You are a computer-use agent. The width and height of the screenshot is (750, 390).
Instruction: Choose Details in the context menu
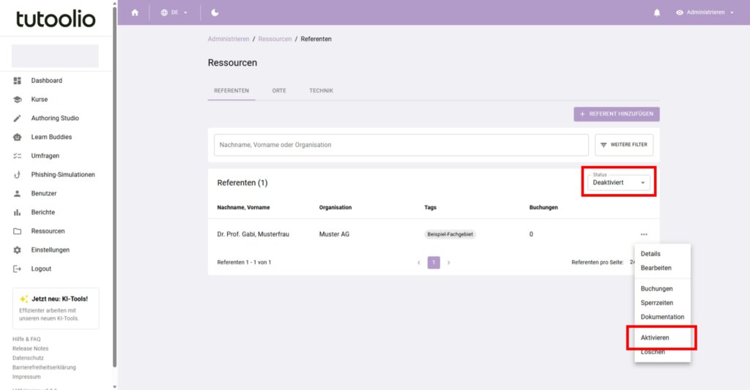coord(662,254)
